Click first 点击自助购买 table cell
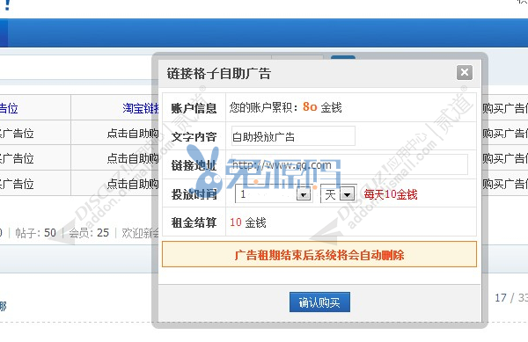Image resolution: width=528 pixels, height=342 pixels. tap(133, 133)
